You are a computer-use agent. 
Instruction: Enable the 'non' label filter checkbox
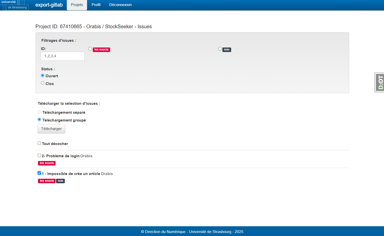220,49
